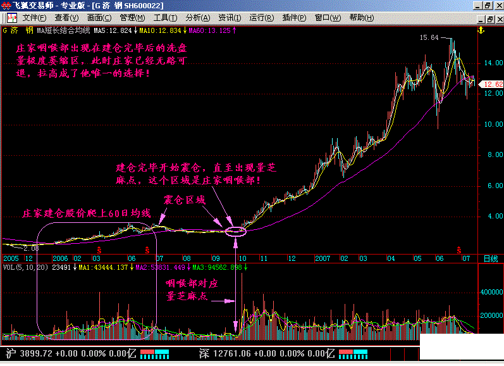Click the 12.62 current price tag
Viewport: 504px width, 366px height.
(491, 84)
